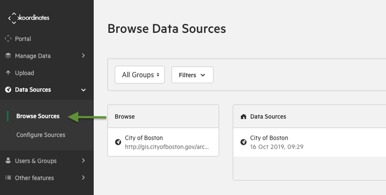The image size is (386, 195).
Task: Click the home icon in Data Sources panel
Action: coord(243,117)
